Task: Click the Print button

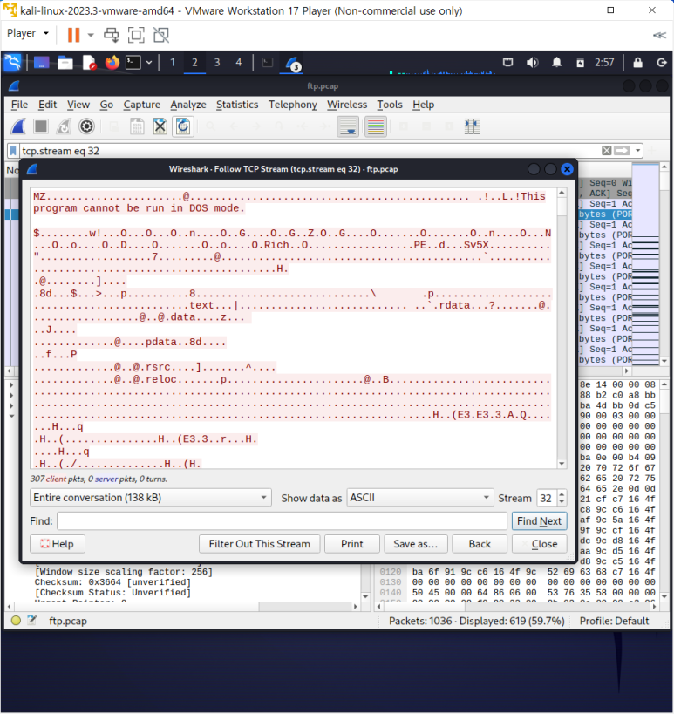Action: [x=352, y=544]
